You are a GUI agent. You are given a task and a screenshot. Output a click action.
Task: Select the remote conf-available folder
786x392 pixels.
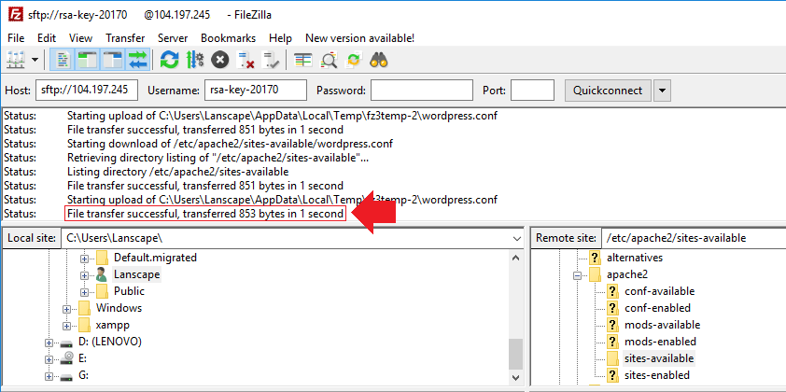click(x=659, y=291)
